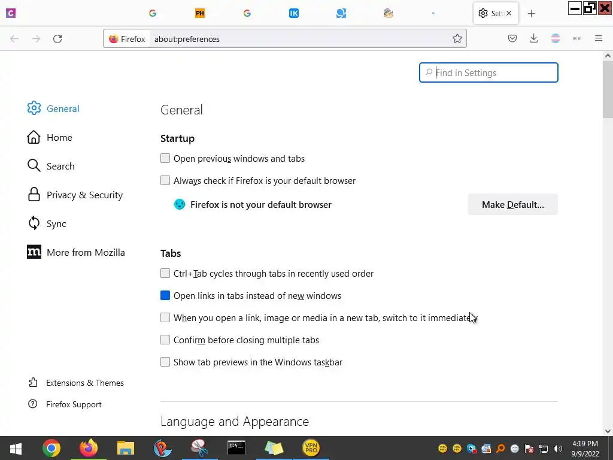The height and width of the screenshot is (460, 613).
Task: Open the Firefox application menu (hamburger)
Action: click(599, 38)
